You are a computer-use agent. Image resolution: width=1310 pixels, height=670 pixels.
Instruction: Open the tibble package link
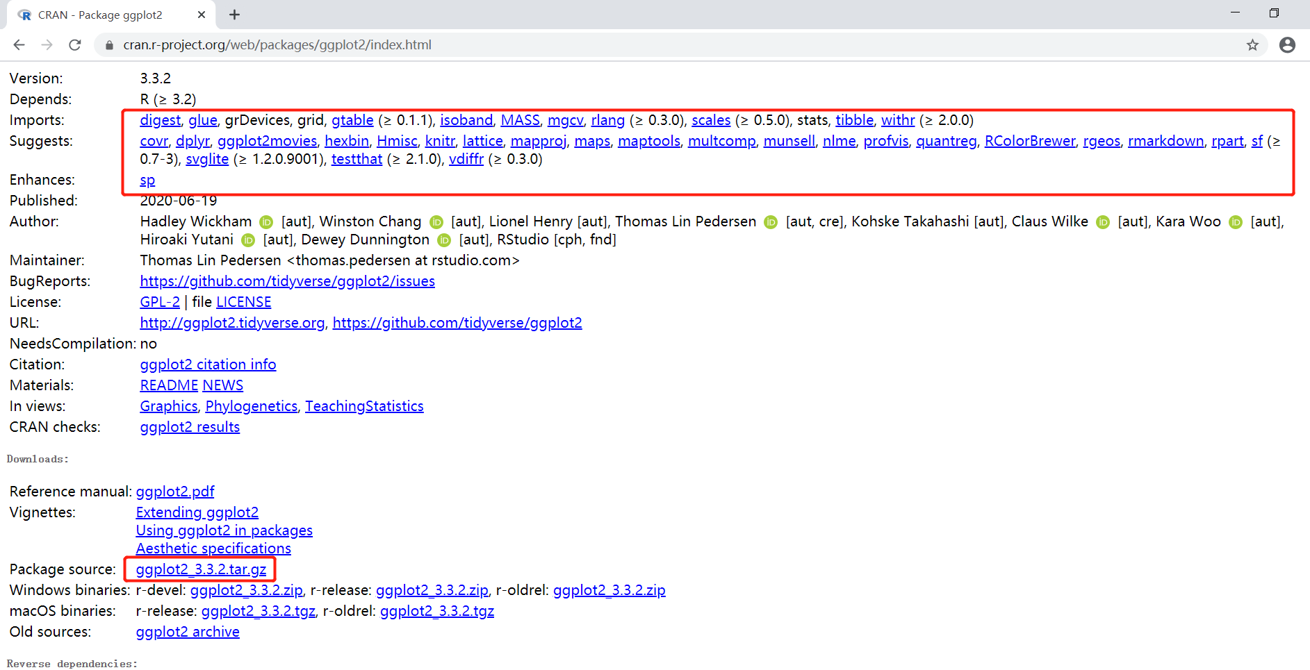(x=854, y=120)
